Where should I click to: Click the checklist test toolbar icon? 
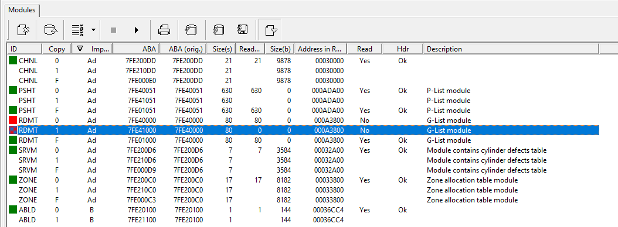(x=78, y=30)
